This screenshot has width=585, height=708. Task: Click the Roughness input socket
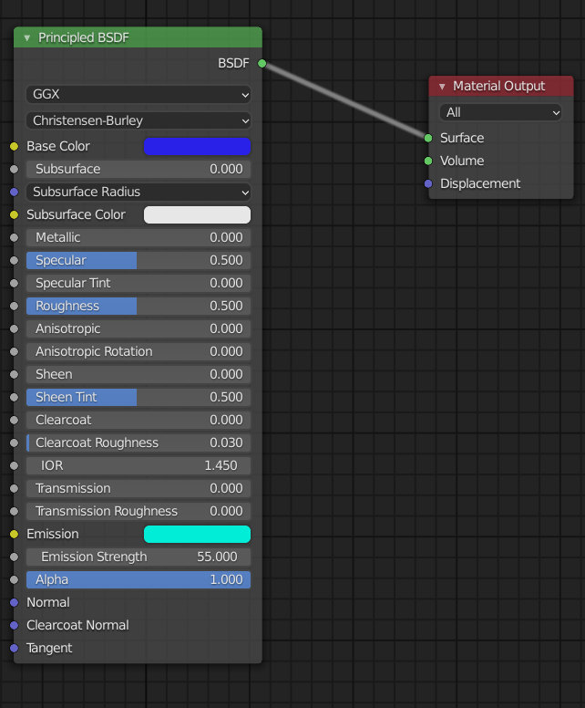coord(14,307)
